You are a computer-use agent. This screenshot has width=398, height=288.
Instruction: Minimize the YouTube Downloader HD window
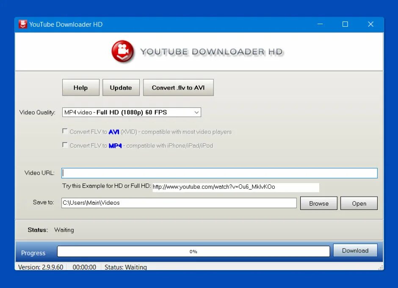tap(320, 25)
